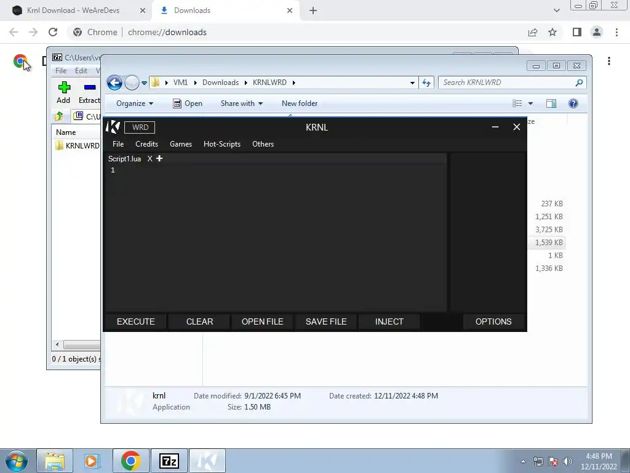The width and height of the screenshot is (630, 473).
Task: Click VM1 in Explorer address path
Action: pos(180,83)
